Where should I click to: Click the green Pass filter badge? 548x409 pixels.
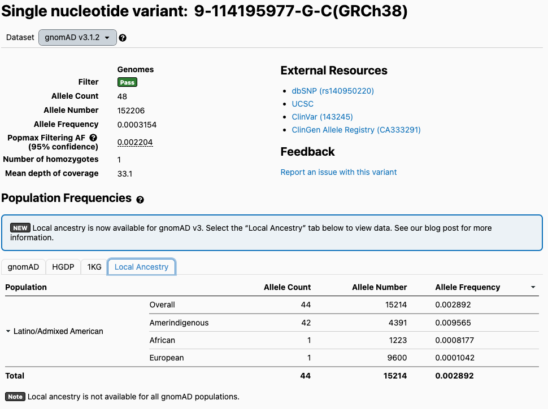(127, 82)
